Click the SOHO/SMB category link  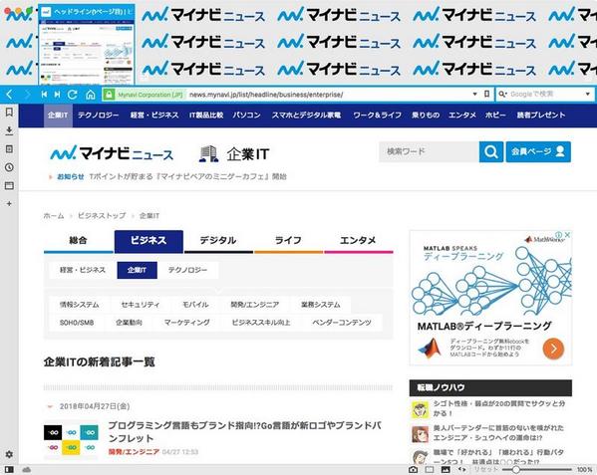coord(77,323)
